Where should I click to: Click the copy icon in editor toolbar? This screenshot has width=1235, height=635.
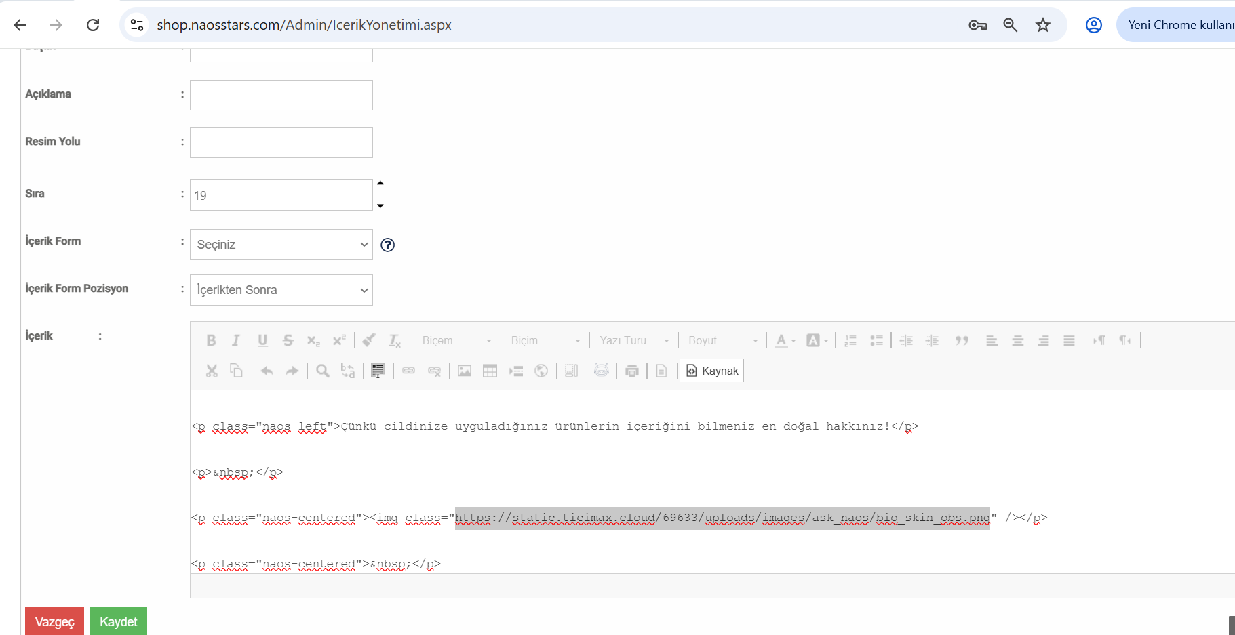236,371
